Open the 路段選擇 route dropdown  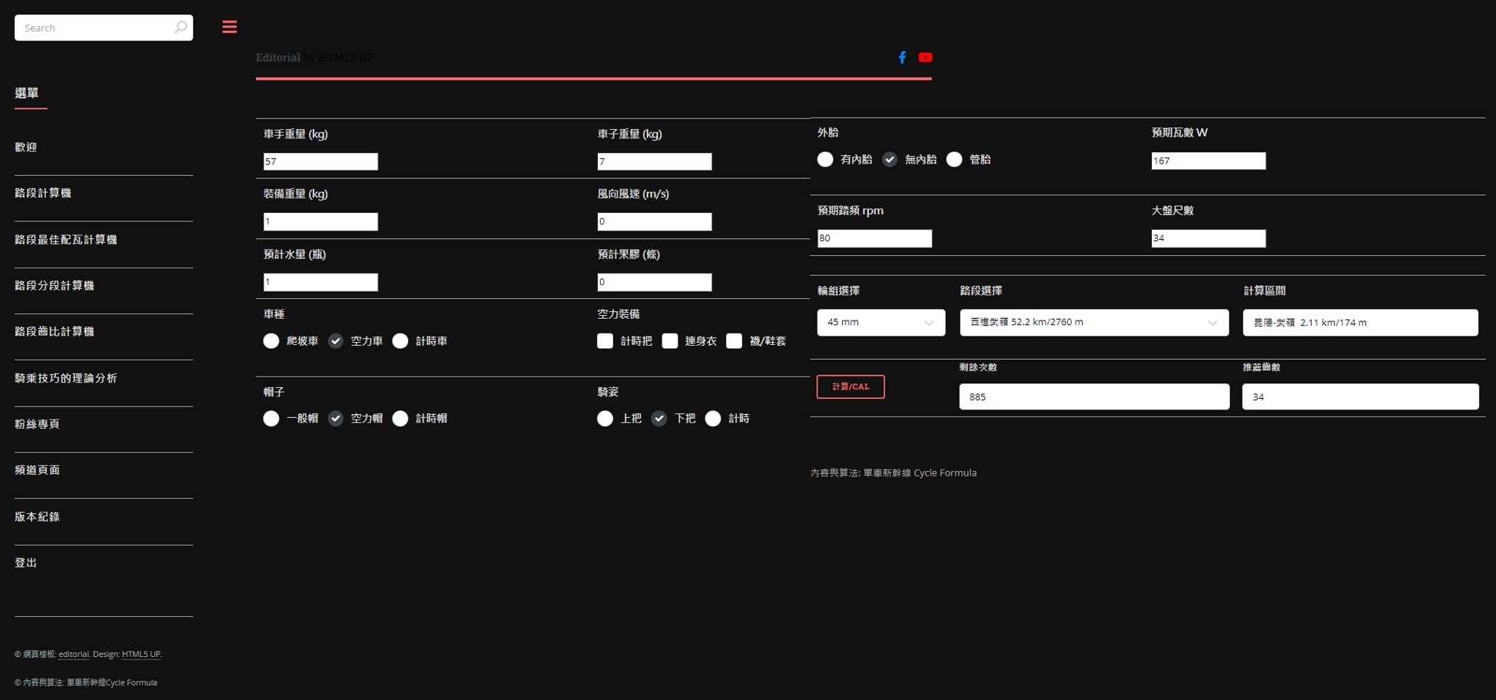[x=1093, y=323]
